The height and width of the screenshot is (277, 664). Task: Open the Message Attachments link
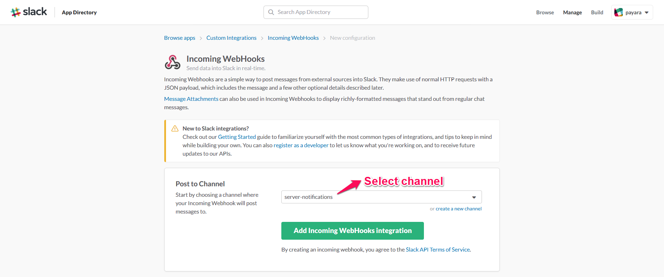point(191,99)
